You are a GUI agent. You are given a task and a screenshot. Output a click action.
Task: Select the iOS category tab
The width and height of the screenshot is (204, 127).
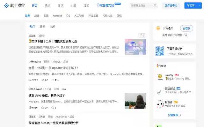(x=68, y=16)
